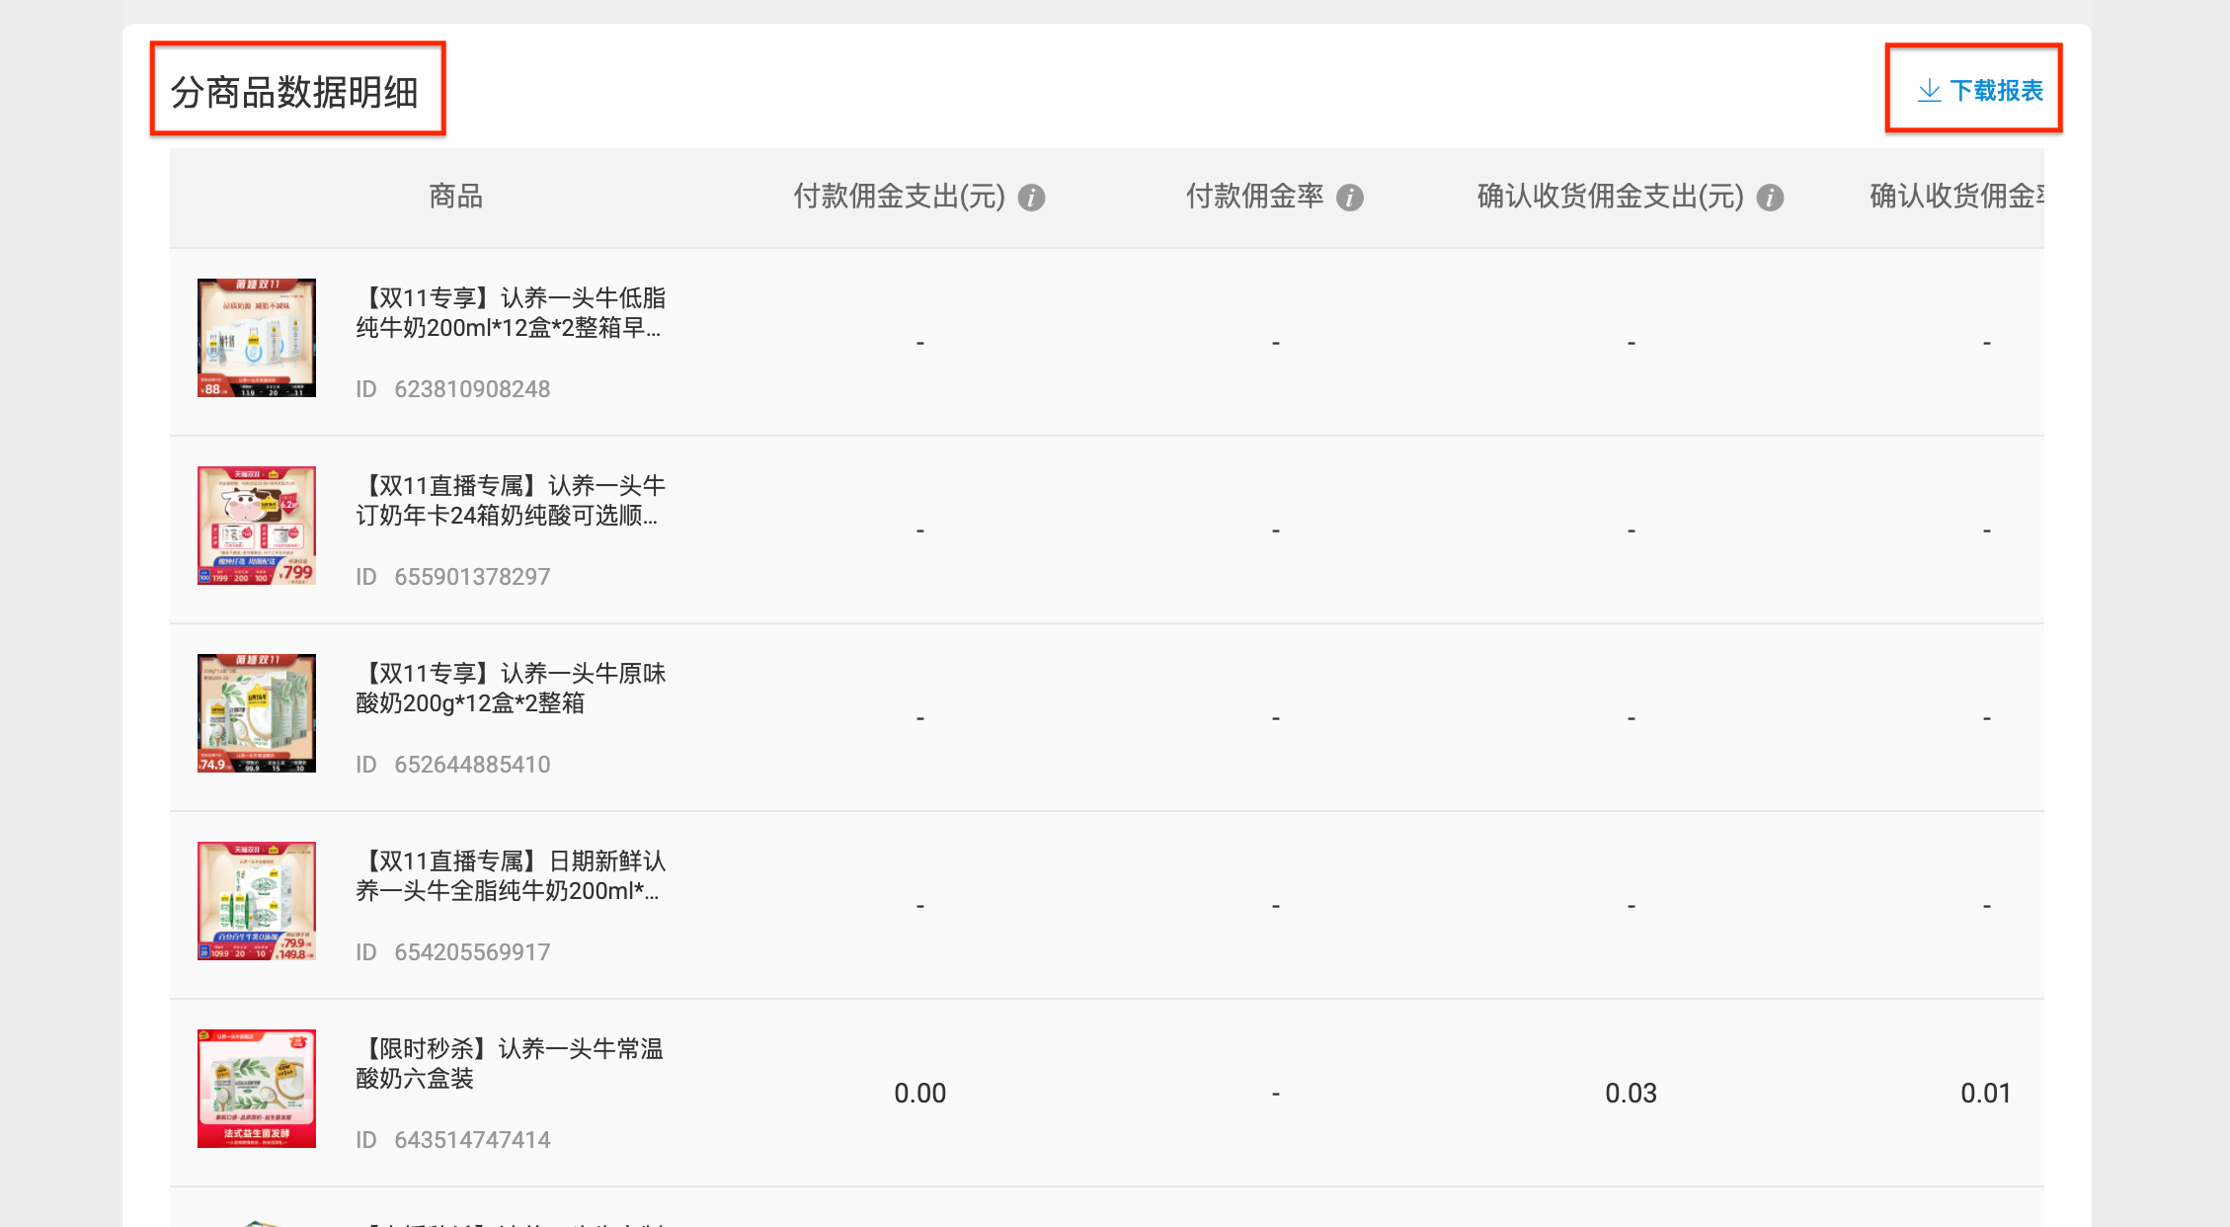Open thumbnail of 原味酸奶 200g product
Viewport: 2230px width, 1227px height.
(257, 713)
